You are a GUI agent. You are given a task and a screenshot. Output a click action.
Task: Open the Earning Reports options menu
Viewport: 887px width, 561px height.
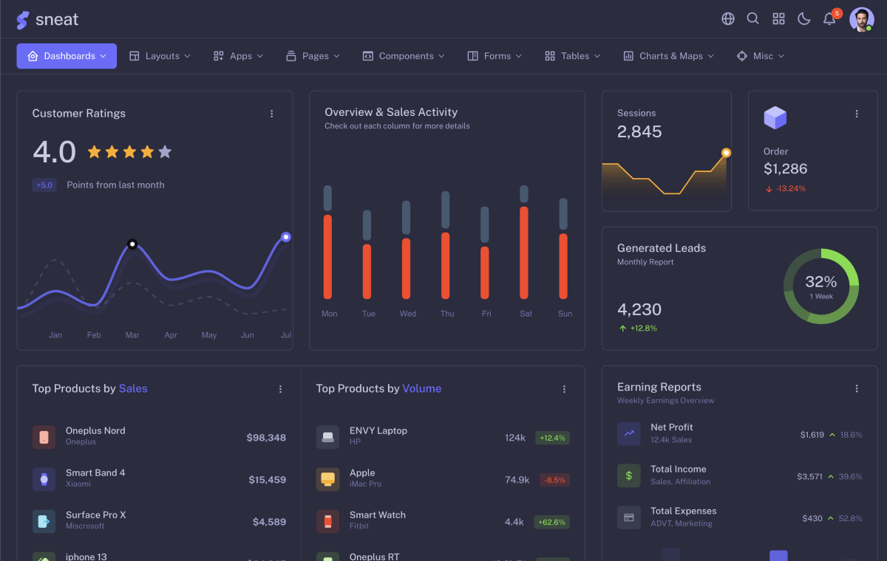pyautogui.click(x=857, y=388)
